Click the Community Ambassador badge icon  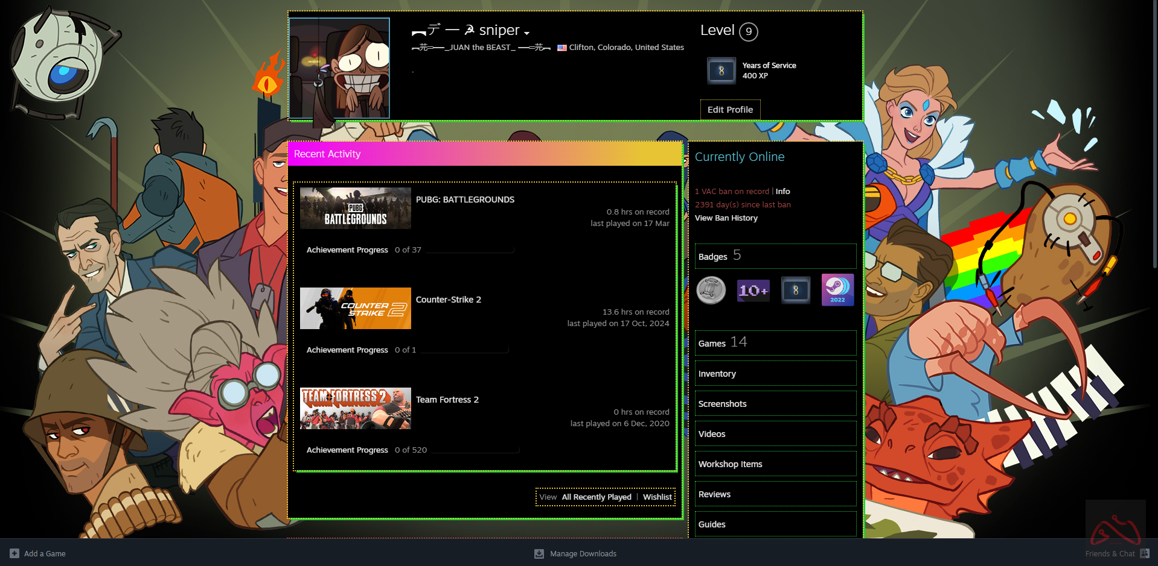click(711, 291)
